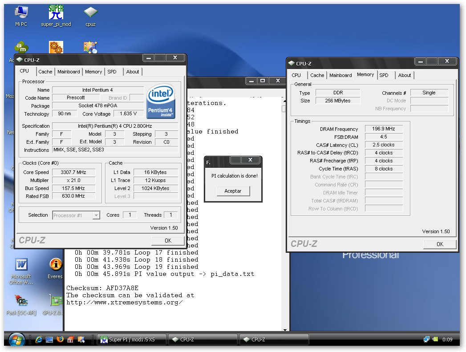Click the Super PI vertical scrollbar down arrow
Viewport: 466px width, 352px height.
click(x=285, y=329)
